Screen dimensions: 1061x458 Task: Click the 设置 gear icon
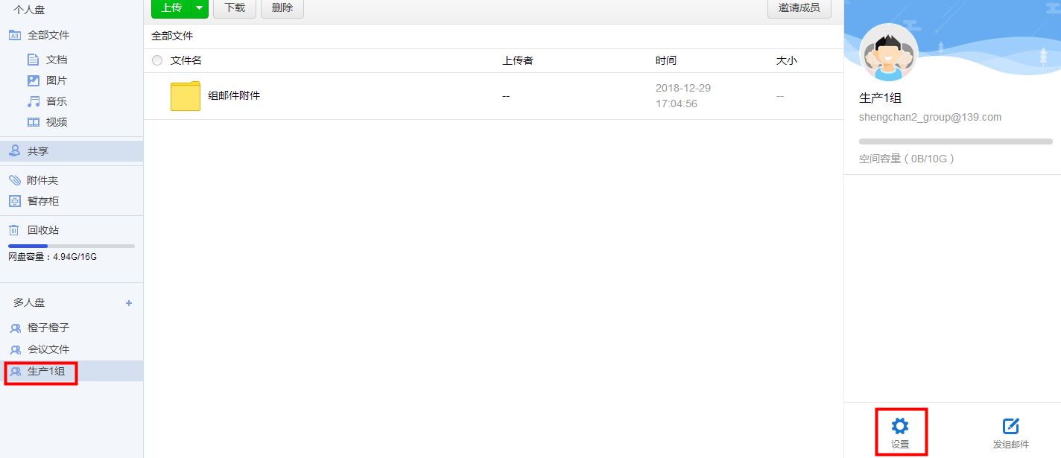pos(900,426)
